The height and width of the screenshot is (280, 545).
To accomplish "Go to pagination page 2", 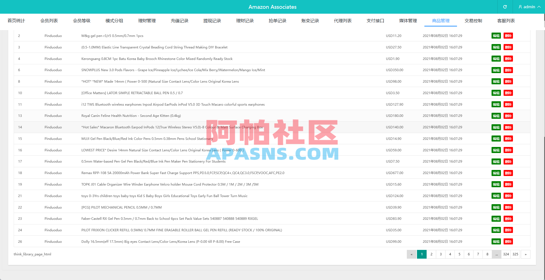I will 431,254.
